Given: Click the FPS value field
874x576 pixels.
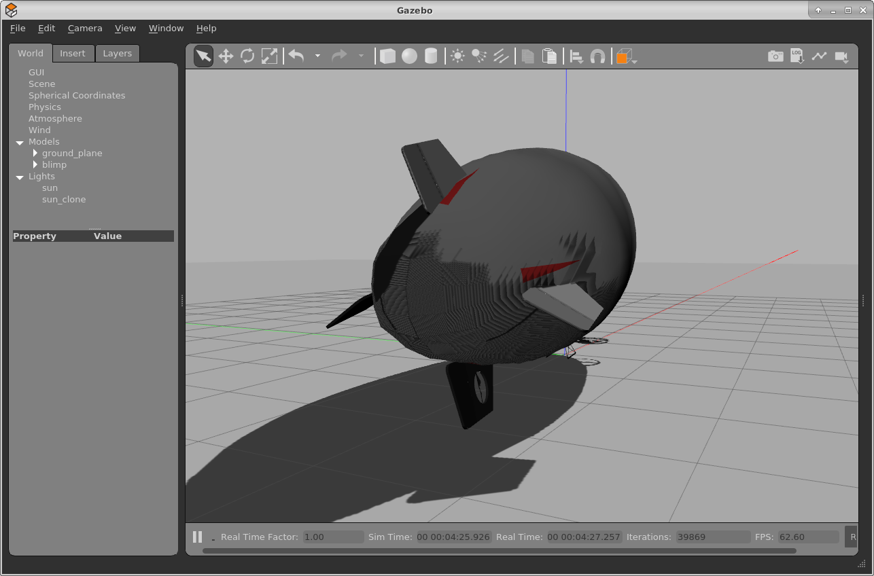Looking at the screenshot, I should [808, 537].
